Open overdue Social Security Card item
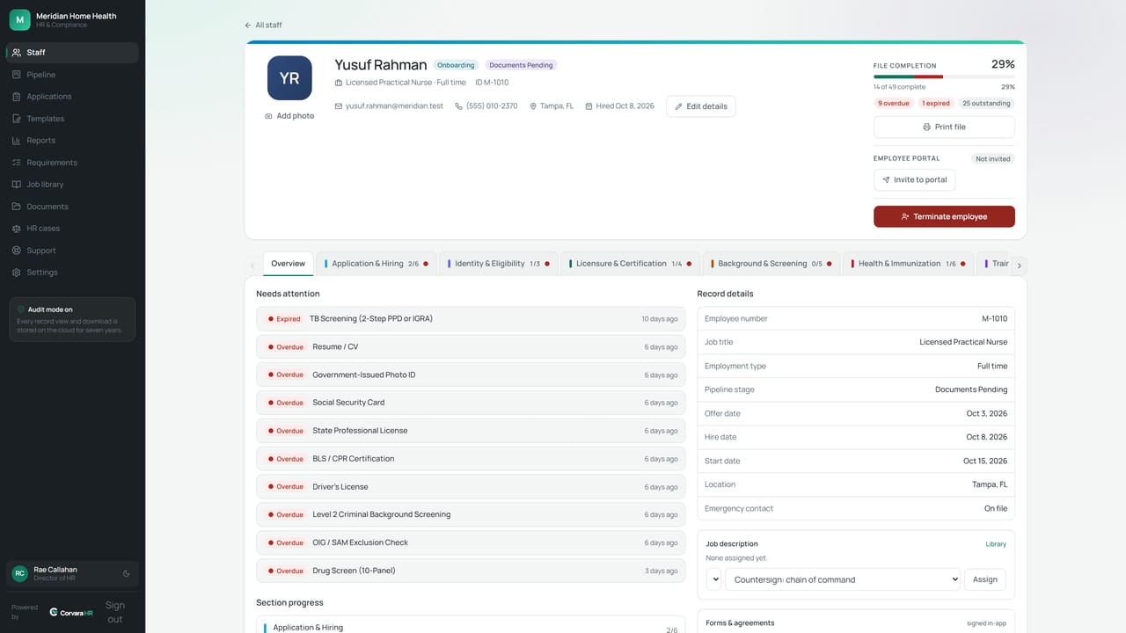The image size is (1126, 633). point(471,403)
